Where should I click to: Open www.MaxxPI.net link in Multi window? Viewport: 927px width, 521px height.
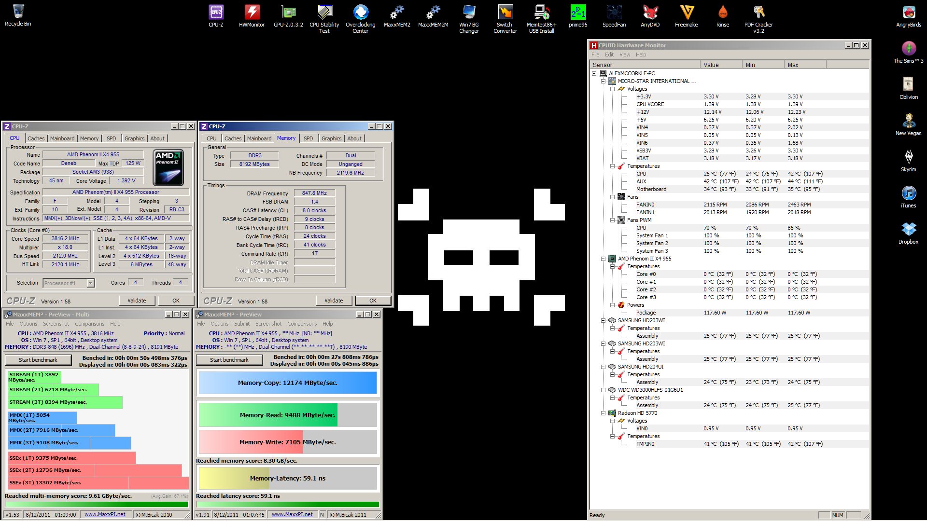pyautogui.click(x=105, y=515)
